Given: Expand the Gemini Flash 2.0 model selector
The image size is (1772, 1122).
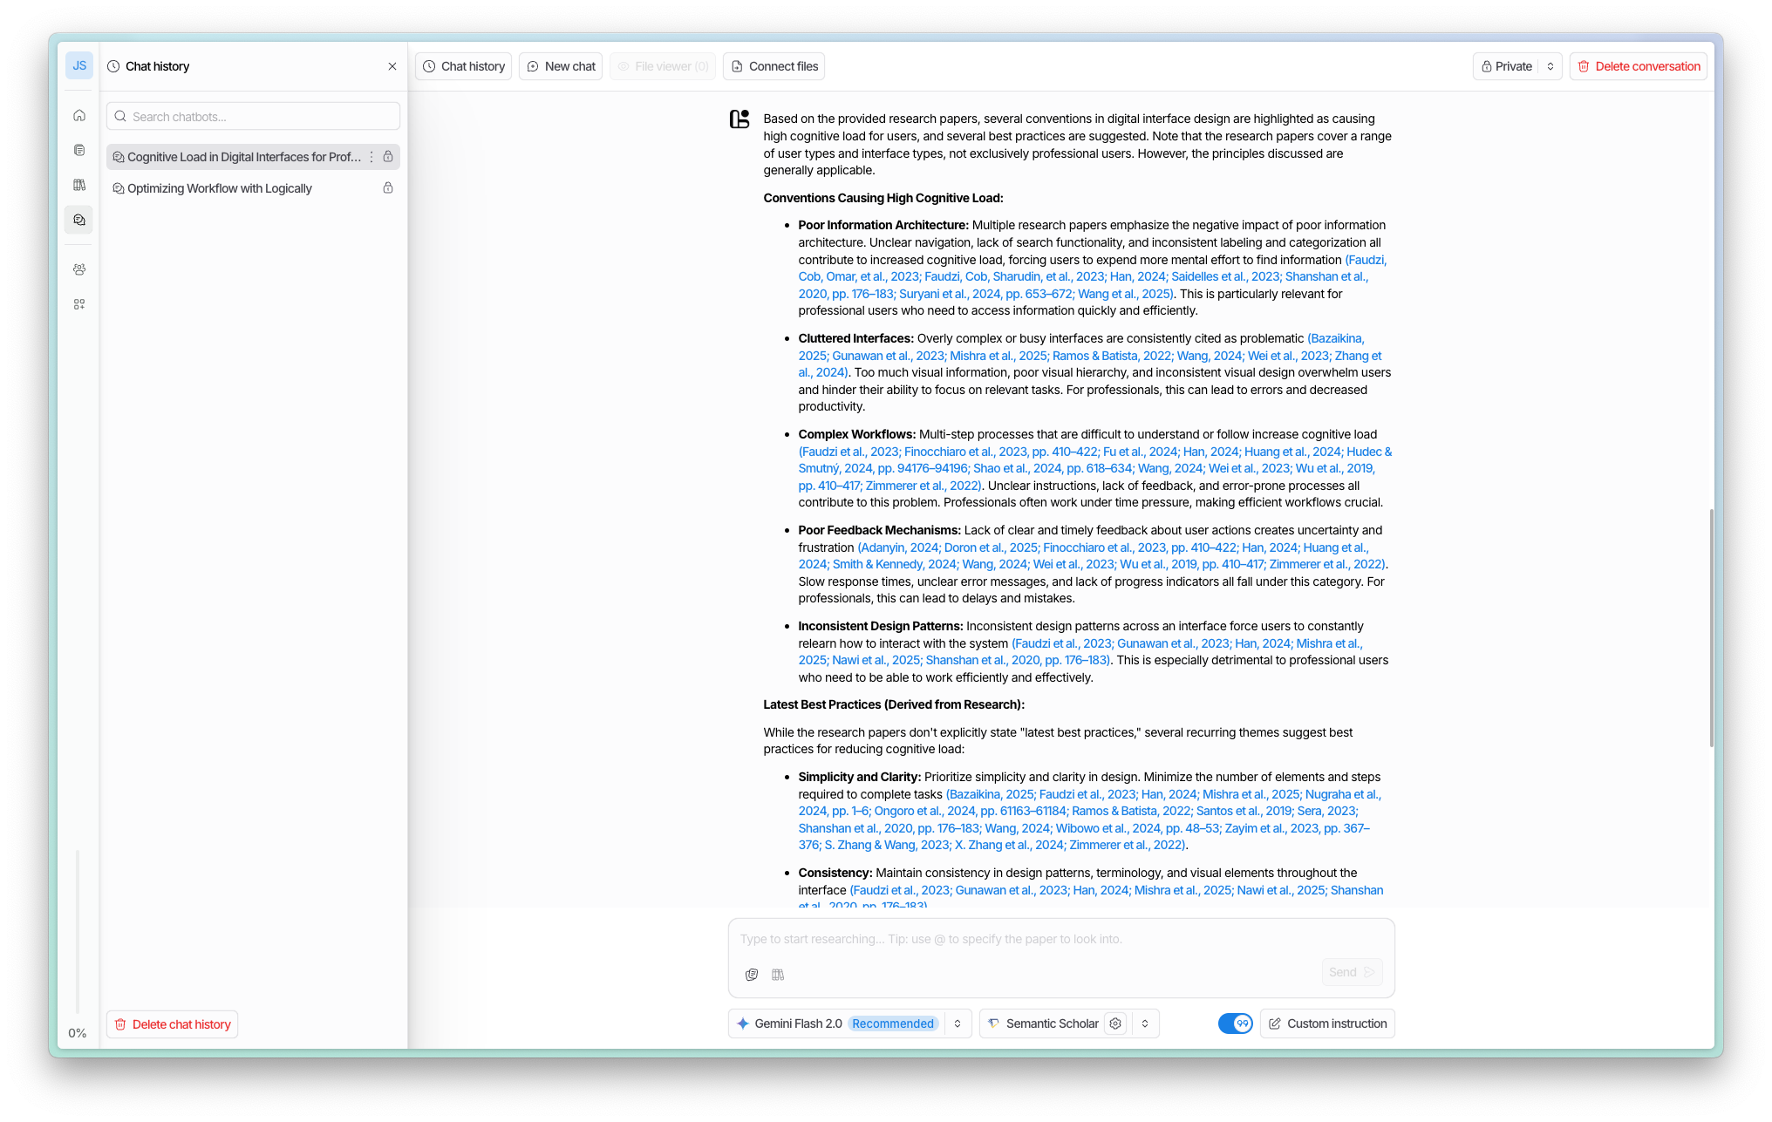Looking at the screenshot, I should (958, 1023).
